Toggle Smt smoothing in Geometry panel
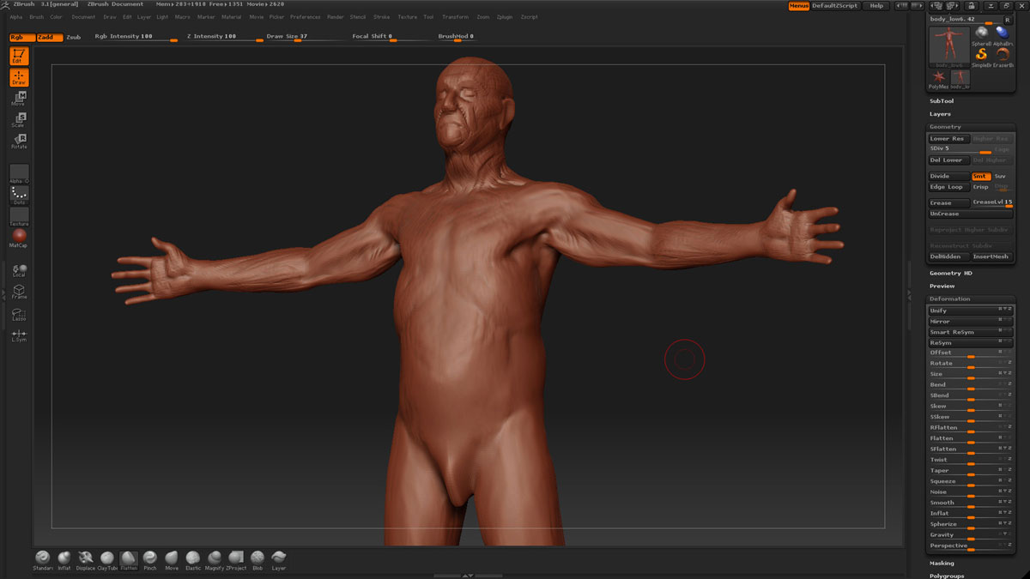This screenshot has height=579, width=1030. (980, 176)
